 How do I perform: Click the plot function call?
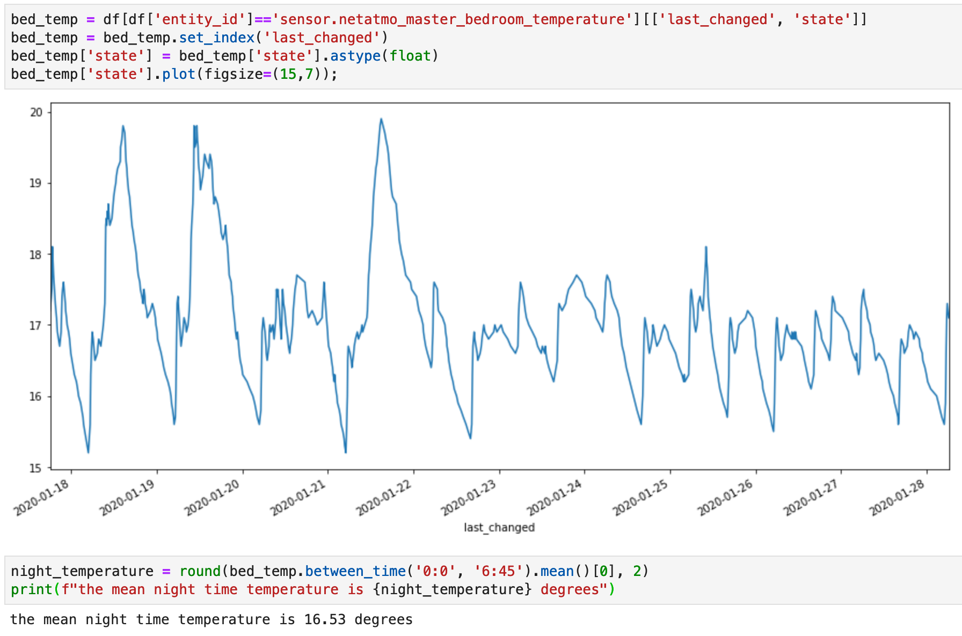(179, 73)
